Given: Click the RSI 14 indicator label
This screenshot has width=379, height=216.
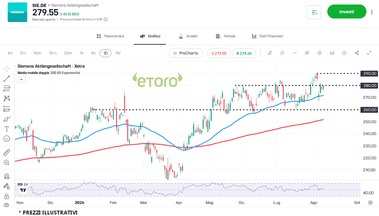Looking at the screenshot, I should (x=23, y=184).
